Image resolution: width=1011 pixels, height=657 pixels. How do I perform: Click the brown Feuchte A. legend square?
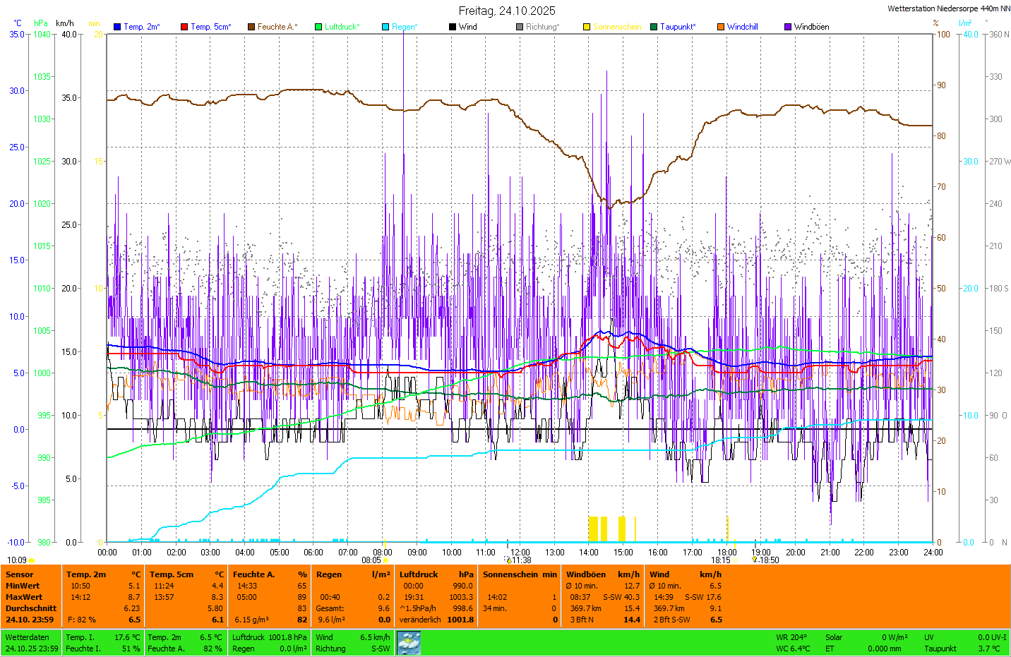[251, 27]
